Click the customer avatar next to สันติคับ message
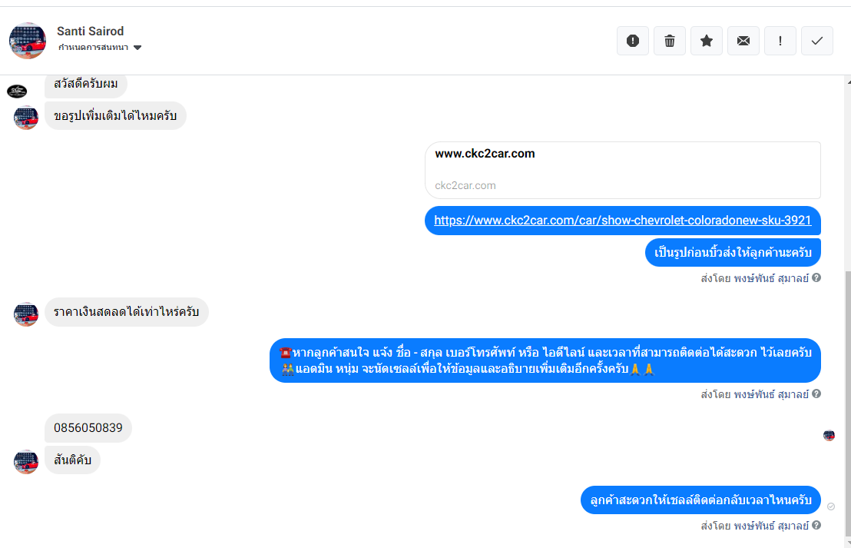 26,462
